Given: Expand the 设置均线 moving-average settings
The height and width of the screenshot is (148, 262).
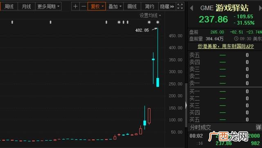Looking at the screenshot, I should [150, 15].
